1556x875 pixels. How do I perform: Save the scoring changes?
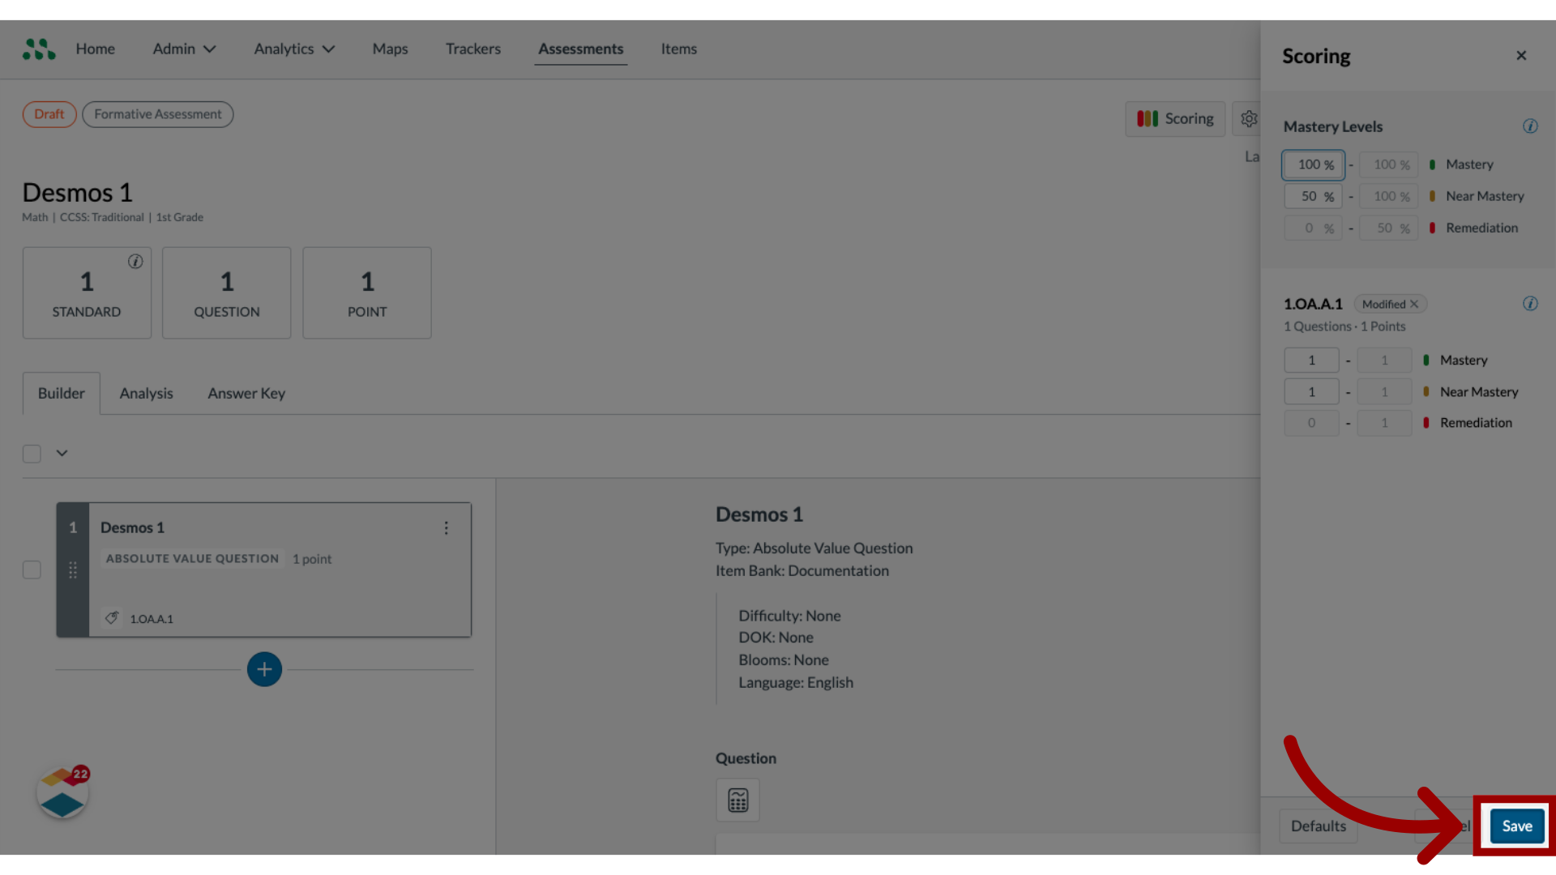tap(1516, 826)
